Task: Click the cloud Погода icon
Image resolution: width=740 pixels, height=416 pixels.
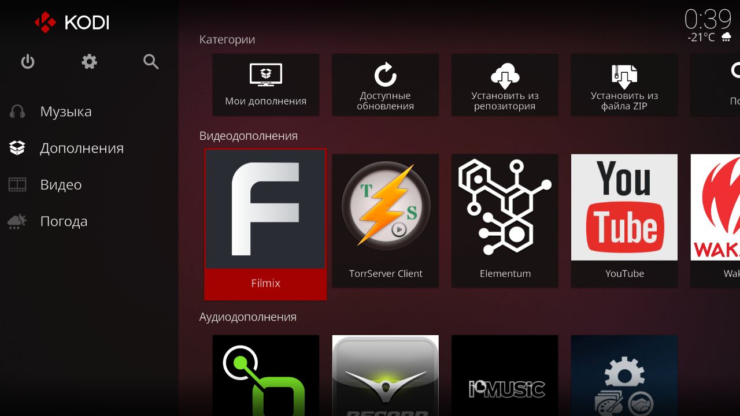Action: point(17,221)
